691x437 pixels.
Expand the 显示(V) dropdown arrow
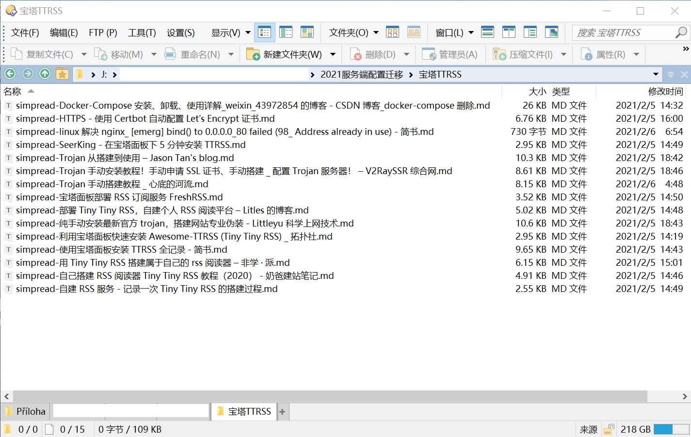[x=248, y=33]
